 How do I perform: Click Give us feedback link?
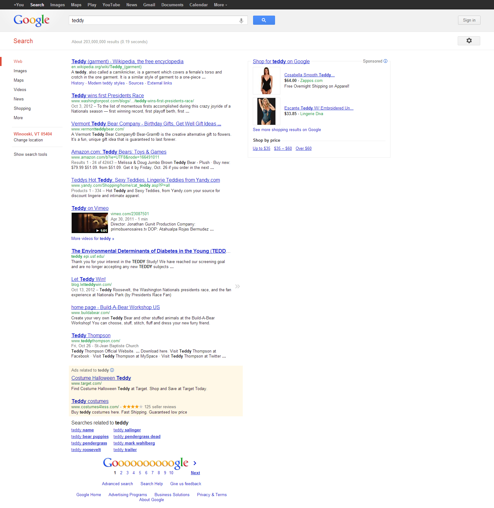coord(186,484)
